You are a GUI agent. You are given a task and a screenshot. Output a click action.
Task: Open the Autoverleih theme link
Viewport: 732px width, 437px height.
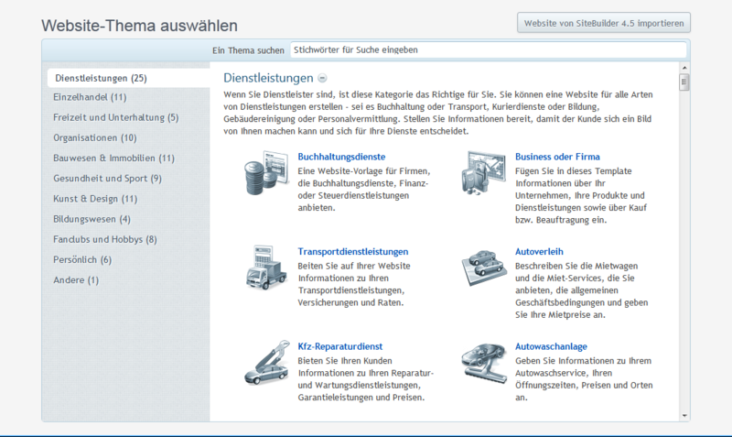coord(539,251)
